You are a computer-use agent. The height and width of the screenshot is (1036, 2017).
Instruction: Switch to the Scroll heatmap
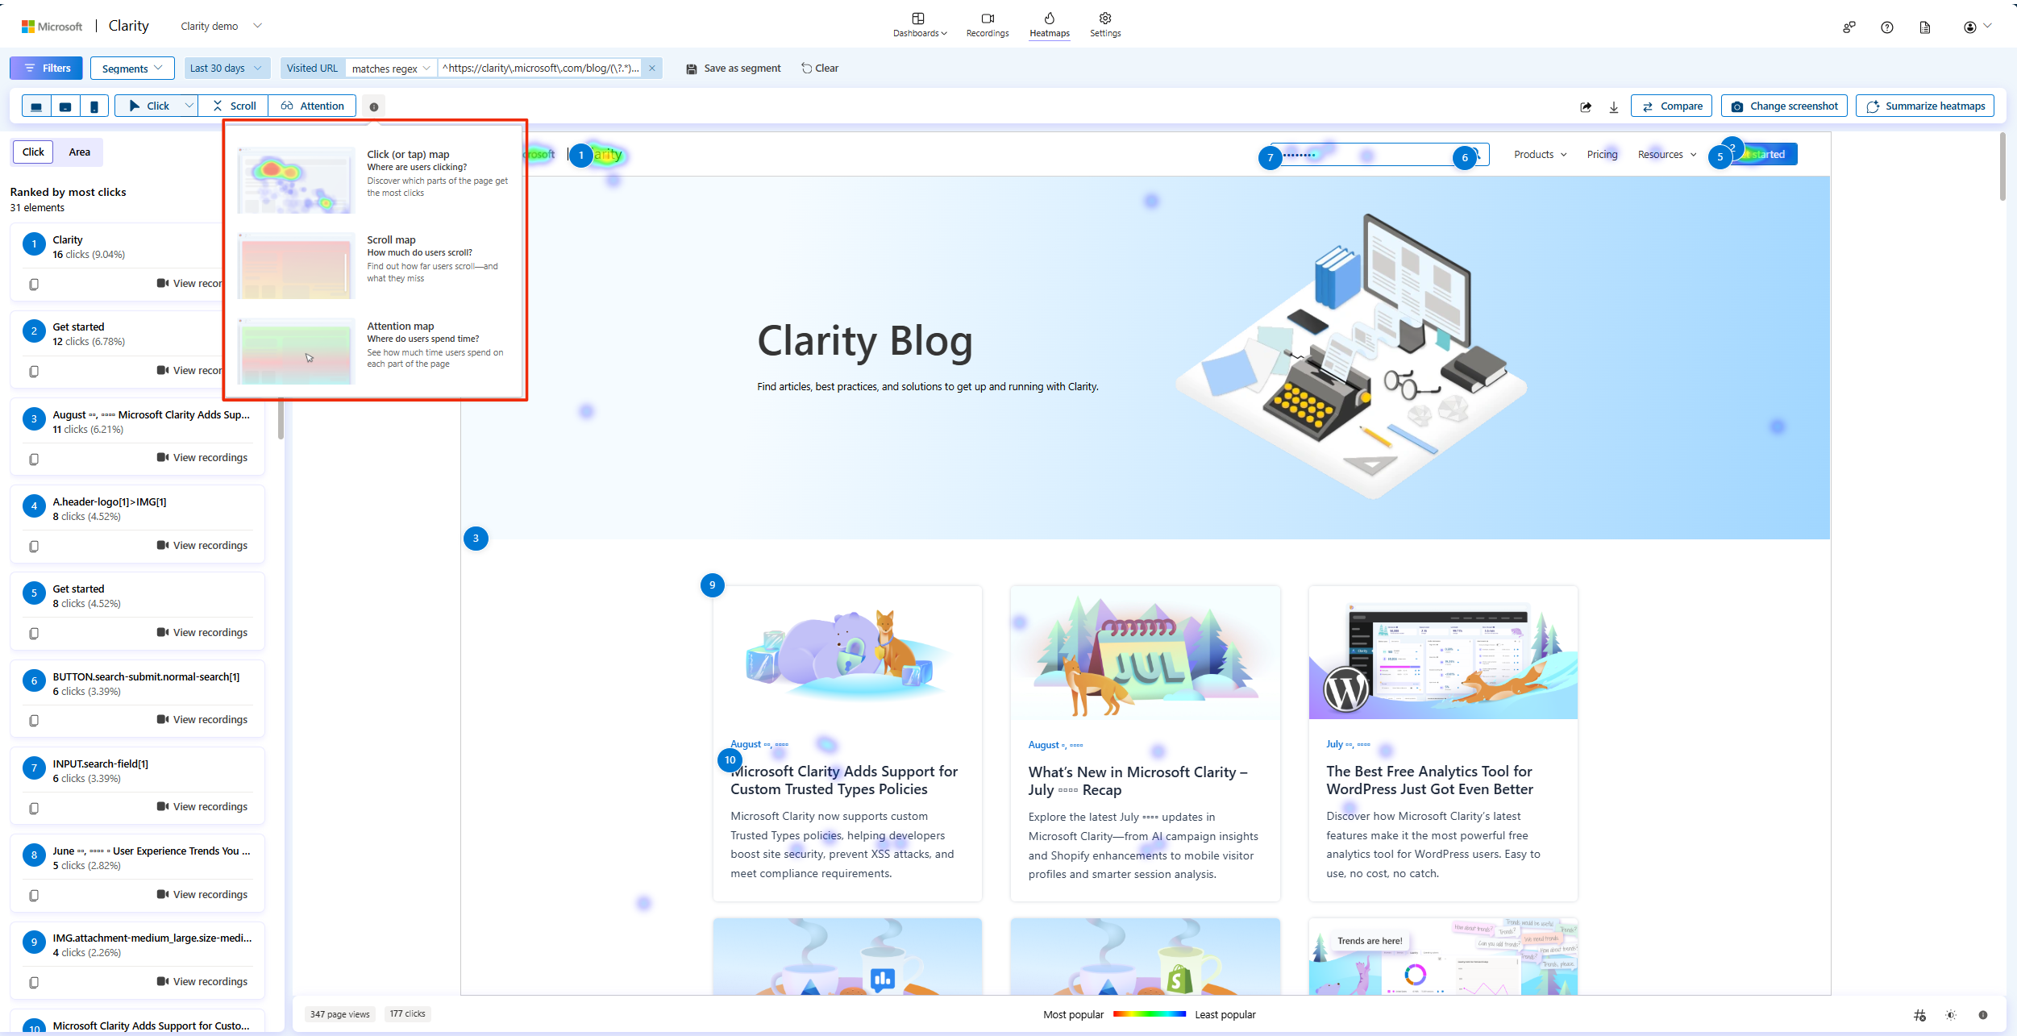234,106
